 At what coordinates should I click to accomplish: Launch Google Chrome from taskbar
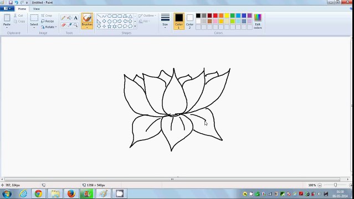pos(38,193)
